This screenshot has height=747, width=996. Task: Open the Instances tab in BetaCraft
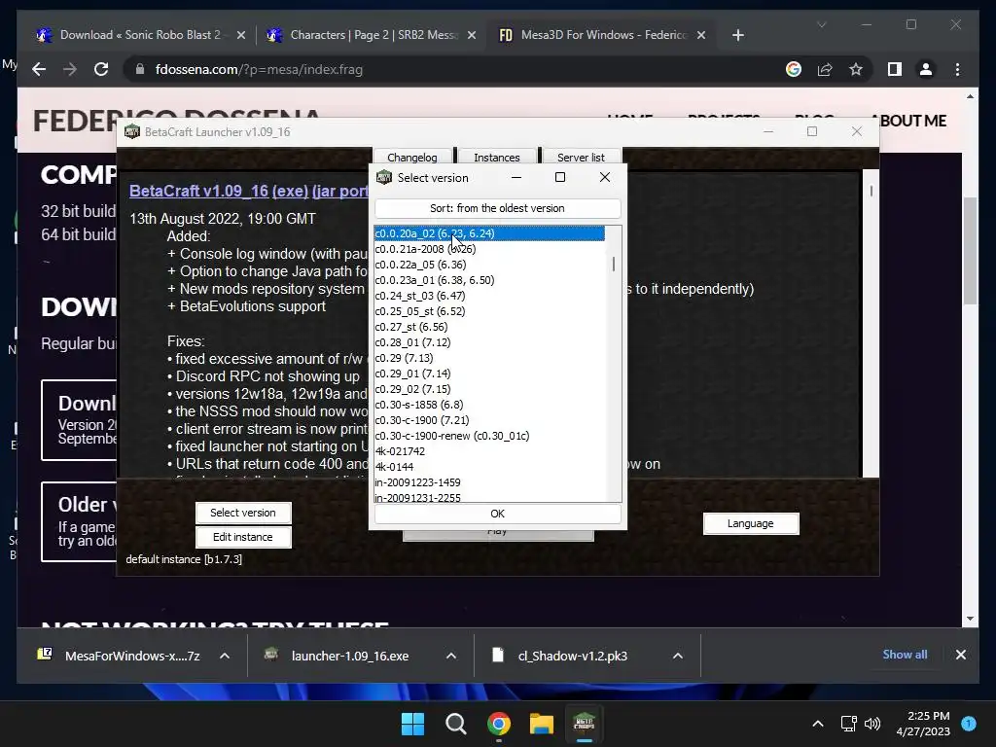[x=497, y=157]
